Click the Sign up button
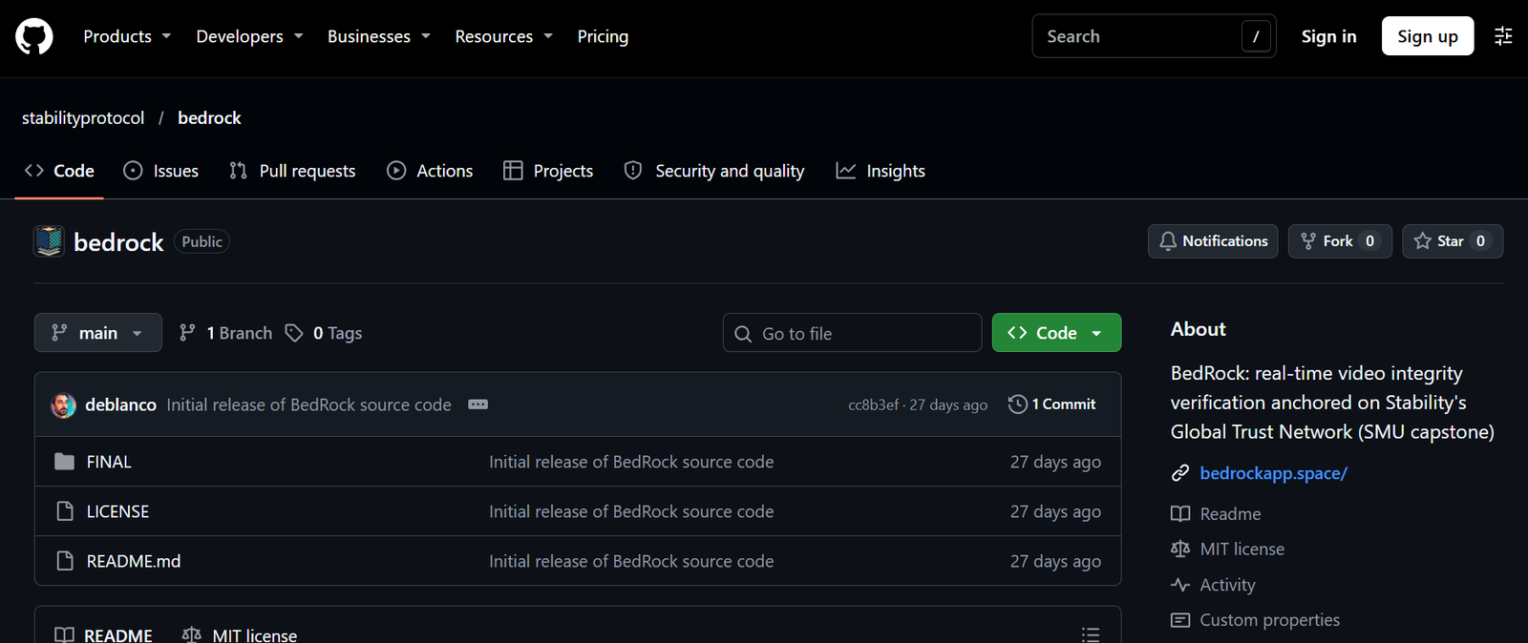Screen dimensions: 1528x643 (x=1427, y=36)
